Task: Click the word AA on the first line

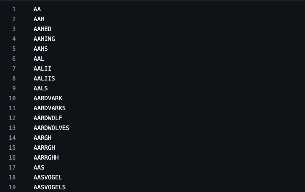Action: 37,9
